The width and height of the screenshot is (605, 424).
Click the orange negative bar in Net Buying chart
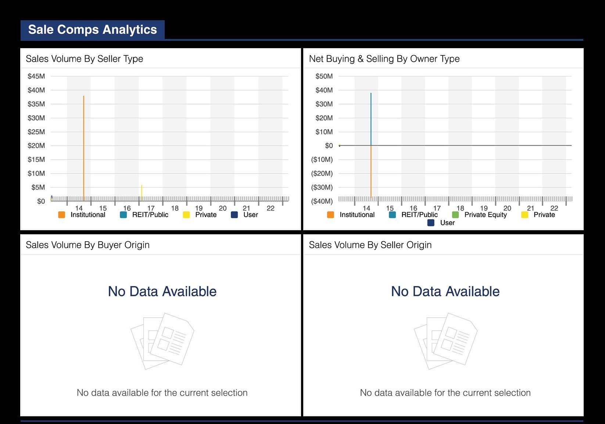tap(371, 171)
